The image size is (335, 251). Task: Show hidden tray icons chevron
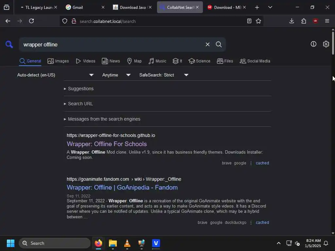(x=279, y=243)
